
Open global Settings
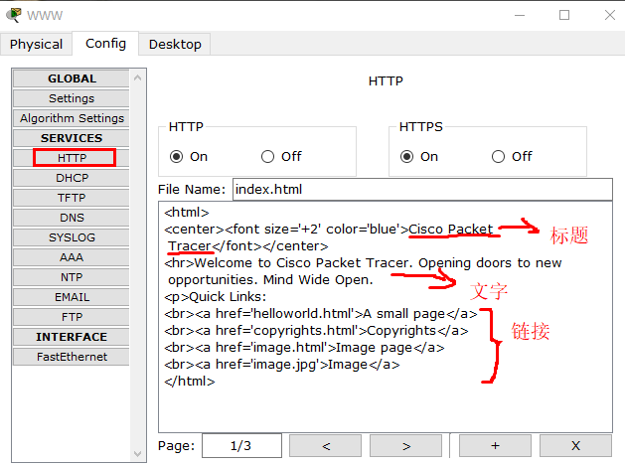(x=72, y=98)
